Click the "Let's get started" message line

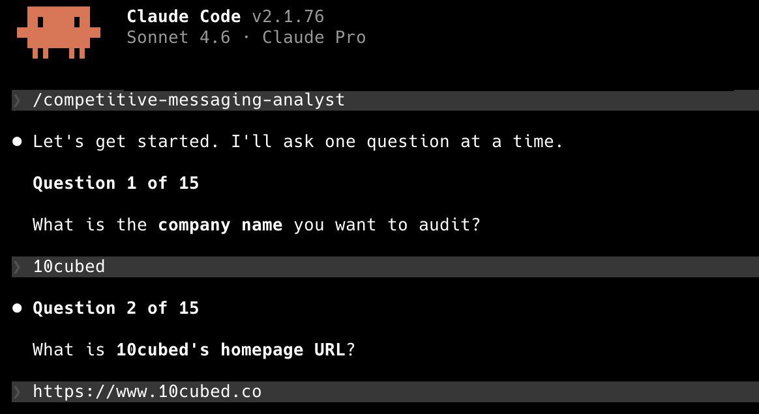298,142
